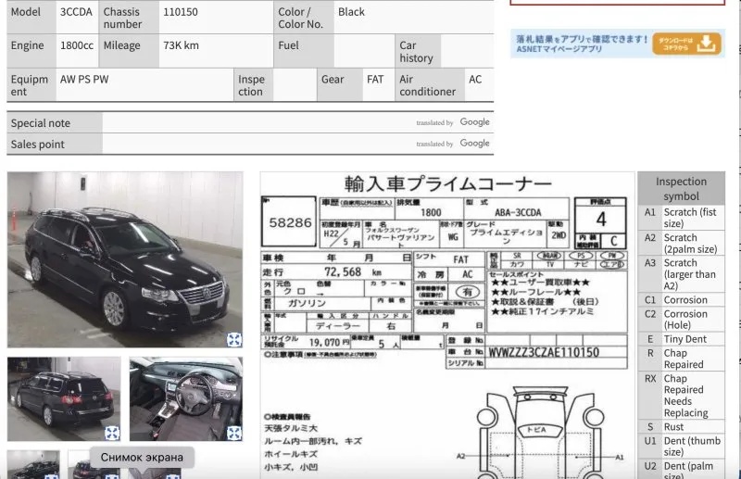Select model value 3CCDA

pyautogui.click(x=76, y=12)
